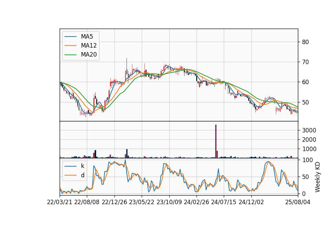Click the k legend label
331x238 pixels.
pos(82,166)
